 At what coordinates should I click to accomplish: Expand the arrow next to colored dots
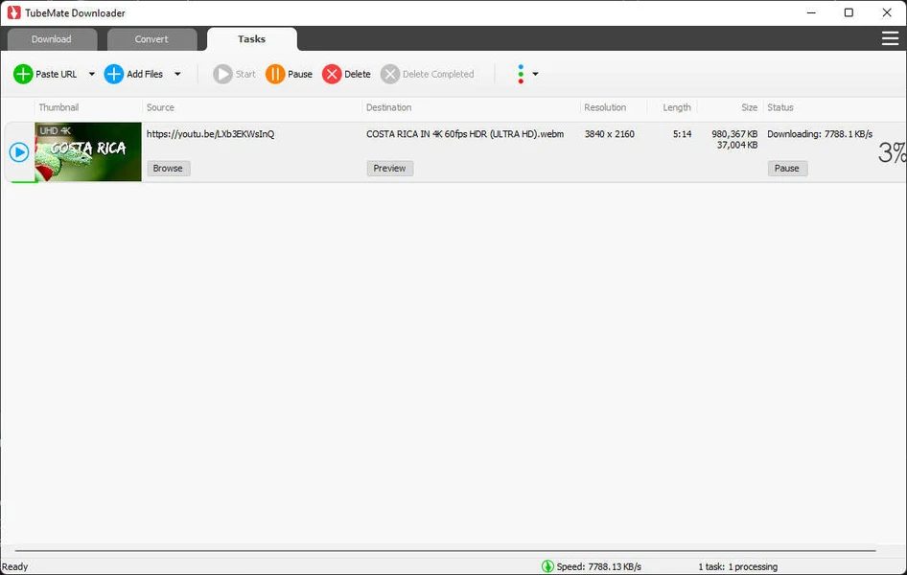click(x=535, y=74)
